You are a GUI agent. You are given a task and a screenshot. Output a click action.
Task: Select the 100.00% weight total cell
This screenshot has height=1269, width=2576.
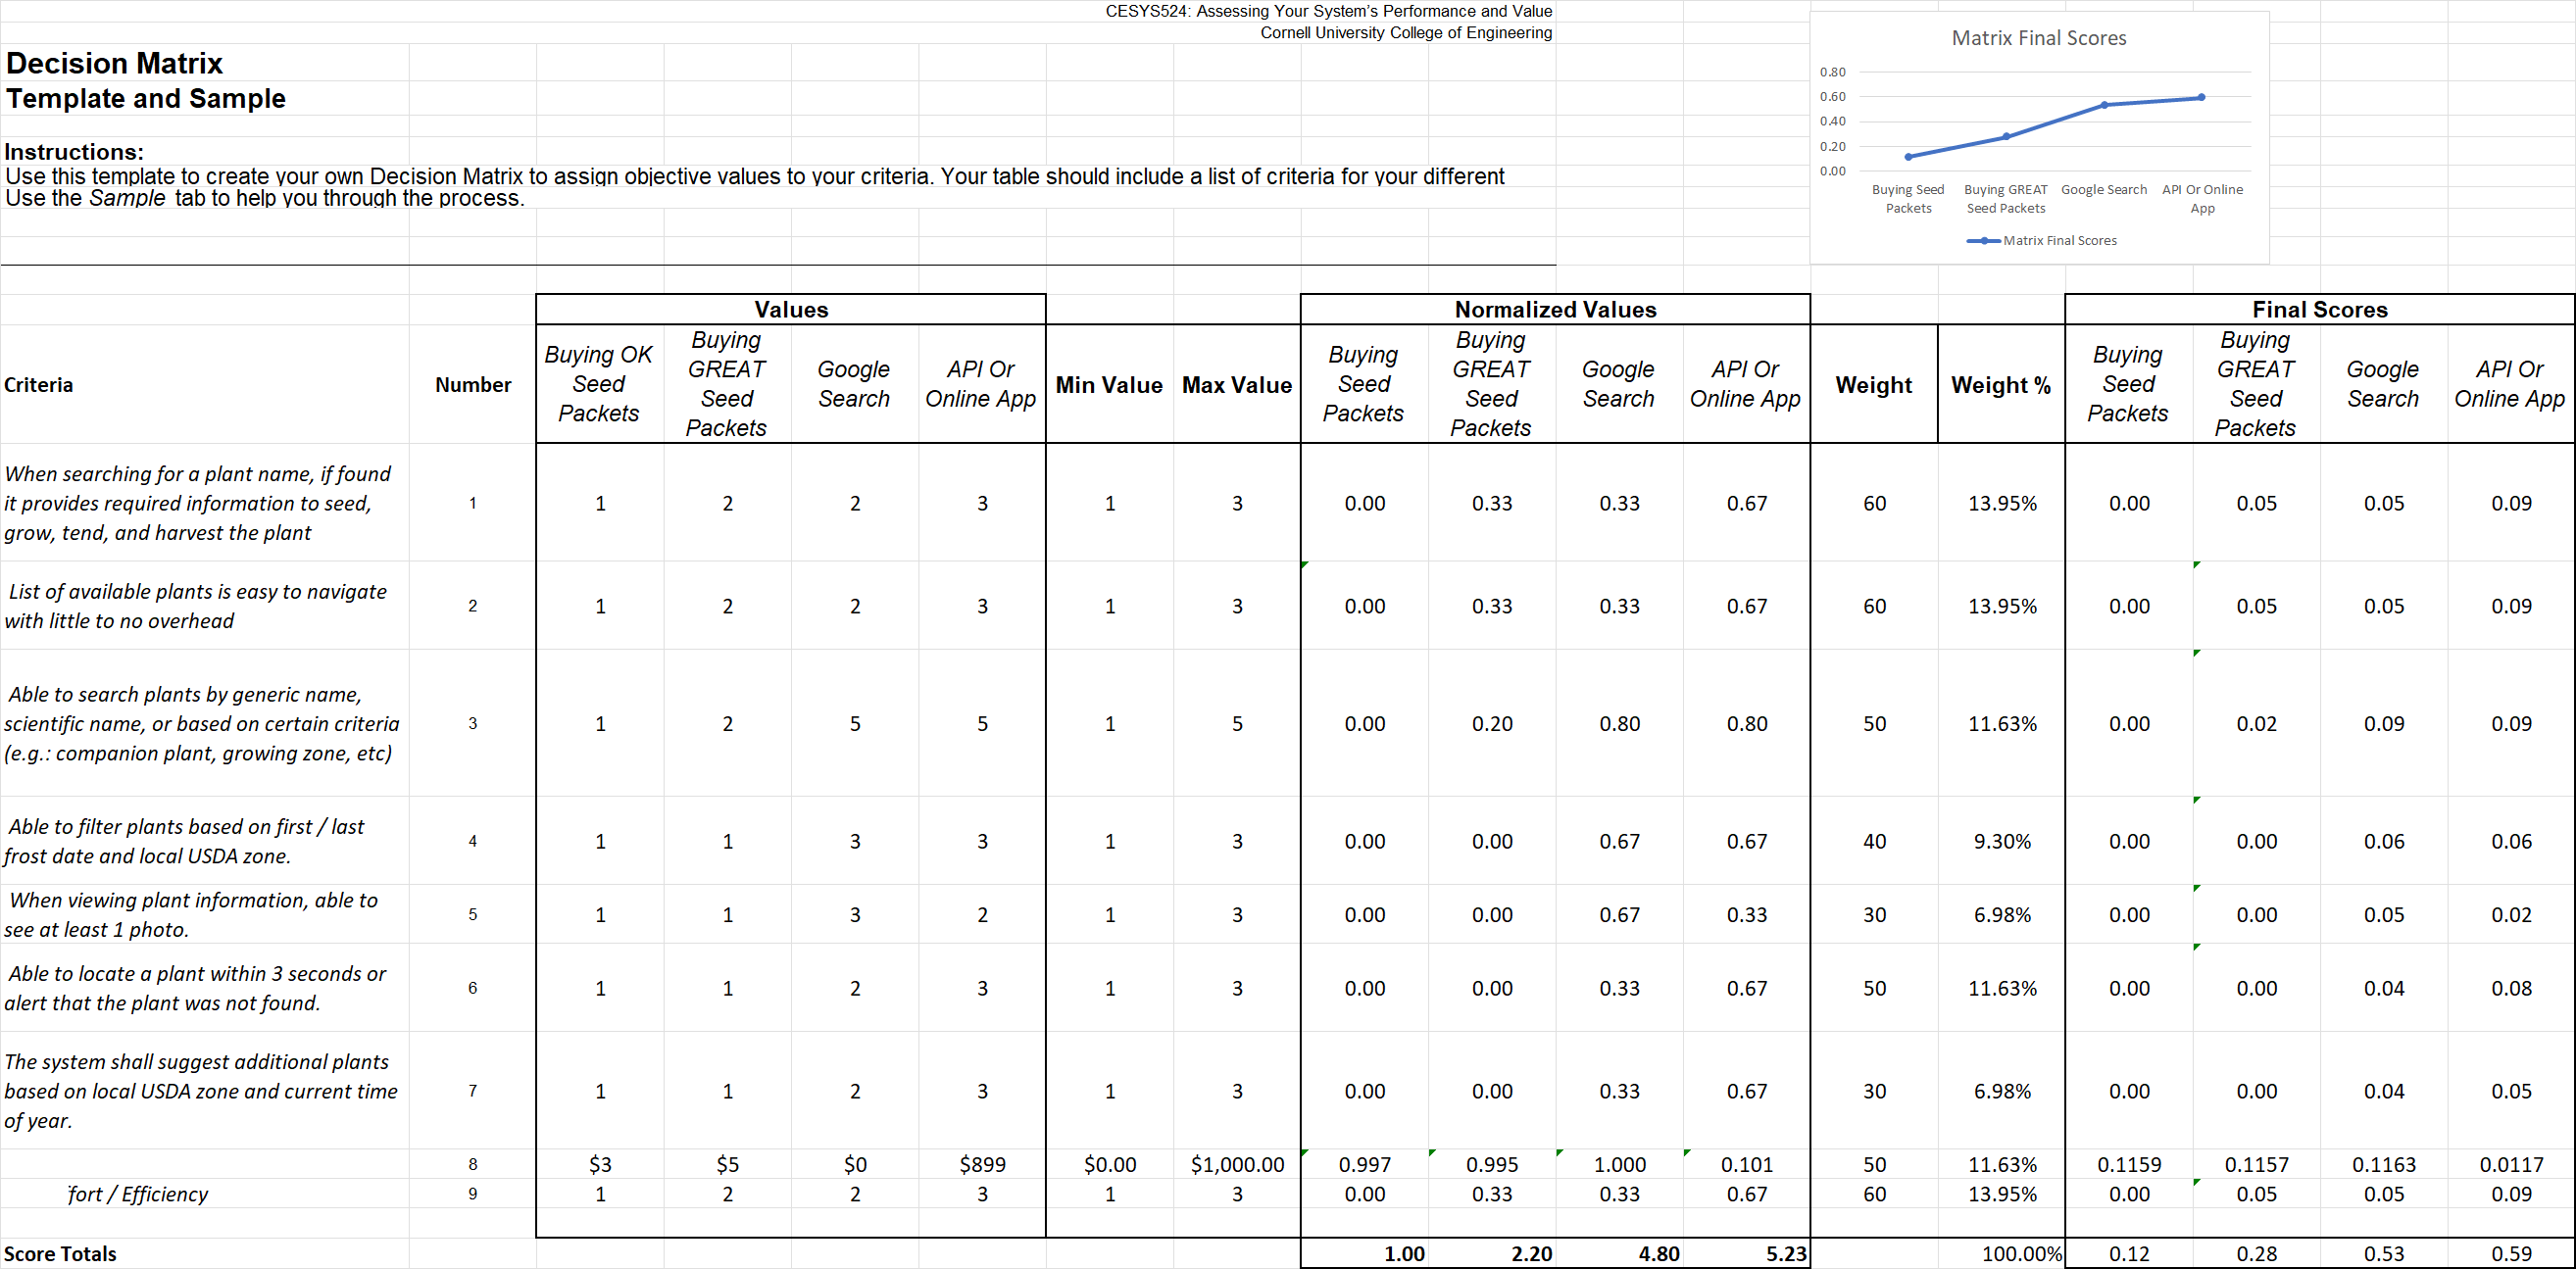2020,1254
